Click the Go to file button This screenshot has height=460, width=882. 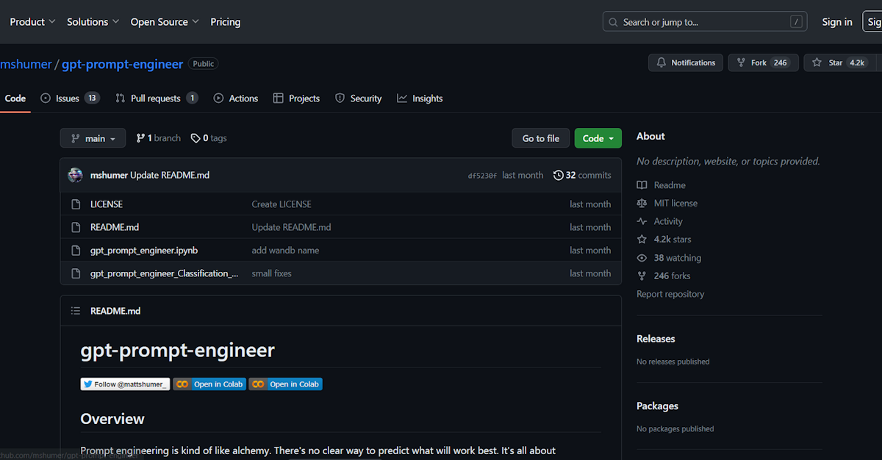(x=541, y=138)
